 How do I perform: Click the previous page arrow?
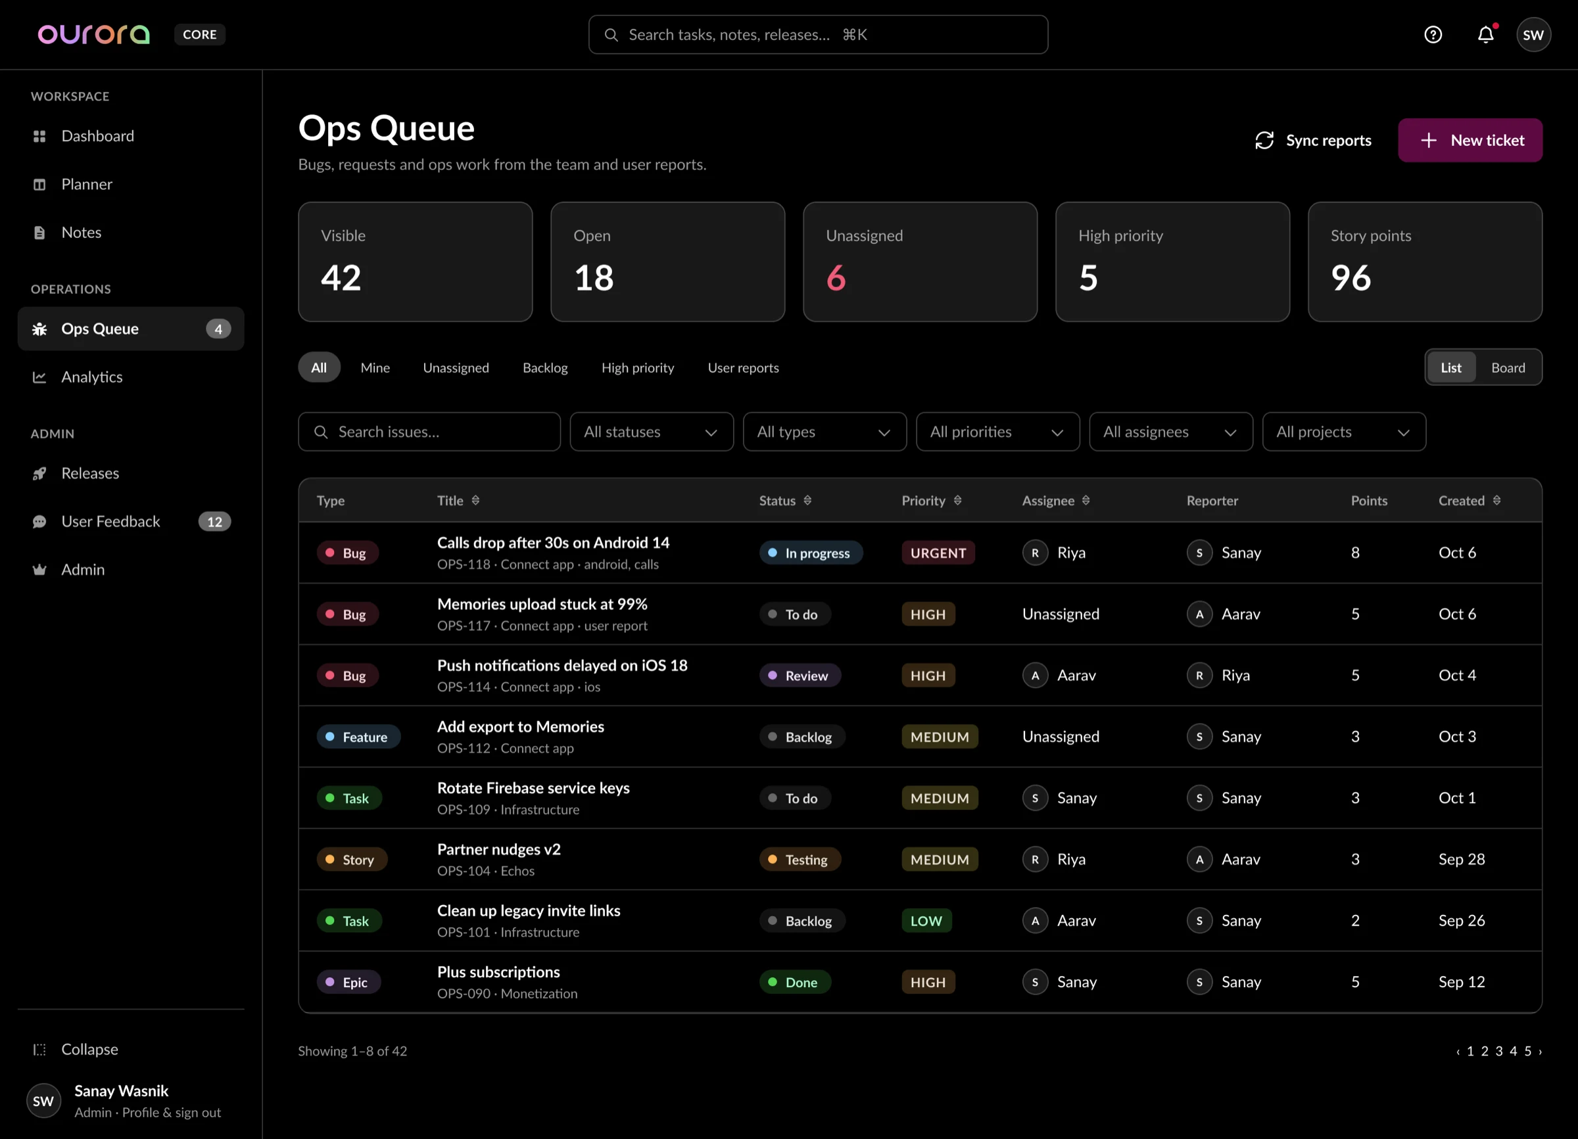tap(1458, 1052)
